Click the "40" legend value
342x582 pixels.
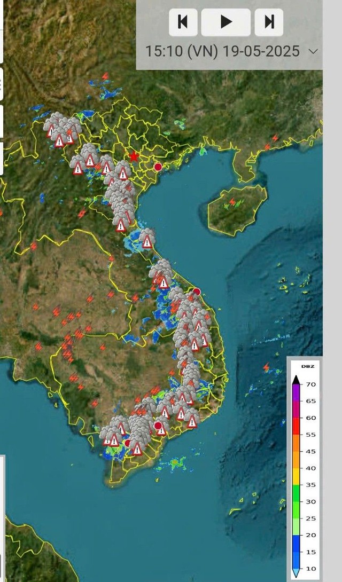(311, 468)
